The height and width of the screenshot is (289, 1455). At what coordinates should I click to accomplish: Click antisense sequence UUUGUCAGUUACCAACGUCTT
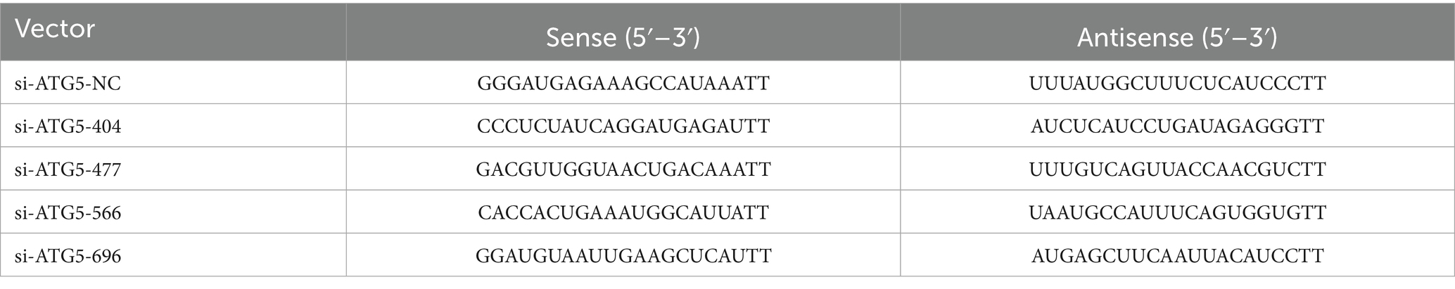point(1177,169)
